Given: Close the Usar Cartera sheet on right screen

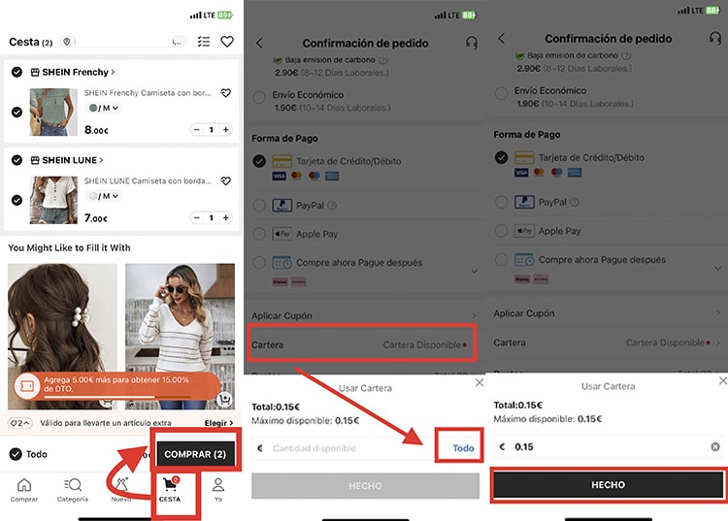Looking at the screenshot, I should 723,381.
